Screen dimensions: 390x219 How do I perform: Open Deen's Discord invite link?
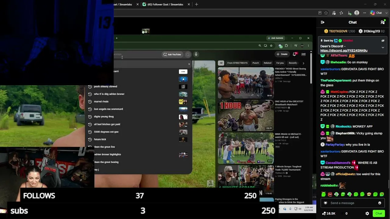coord(344,50)
